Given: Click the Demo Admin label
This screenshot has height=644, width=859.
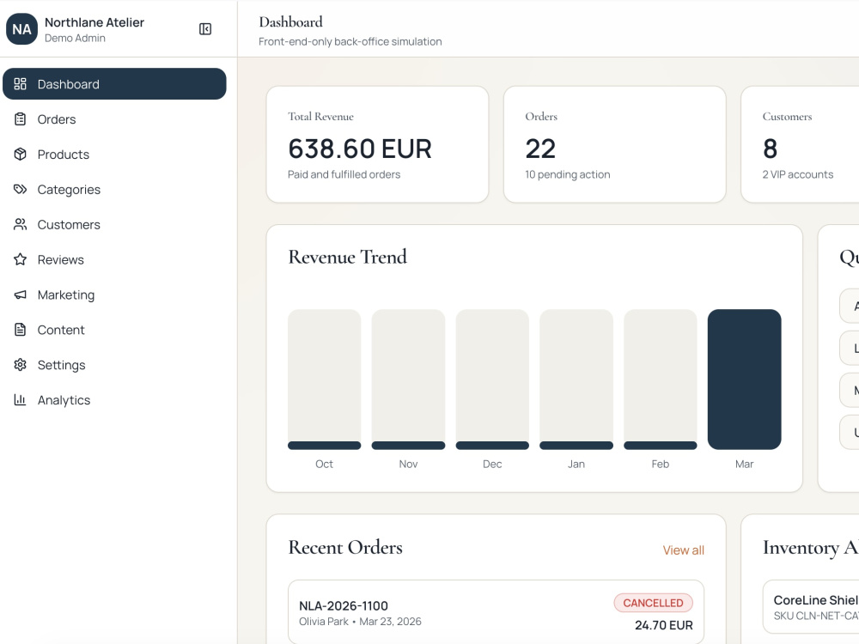Looking at the screenshot, I should coord(75,39).
